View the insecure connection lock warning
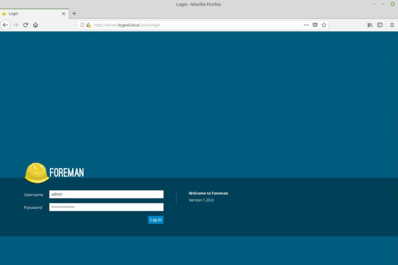Image resolution: width=398 pixels, height=265 pixels. tap(89, 25)
